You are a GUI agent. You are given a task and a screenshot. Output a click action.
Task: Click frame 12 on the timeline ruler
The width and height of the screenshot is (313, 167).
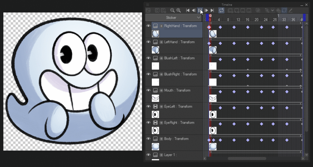238,19
